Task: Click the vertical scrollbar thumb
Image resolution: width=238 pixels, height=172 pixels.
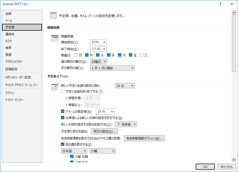Action: click(x=234, y=43)
